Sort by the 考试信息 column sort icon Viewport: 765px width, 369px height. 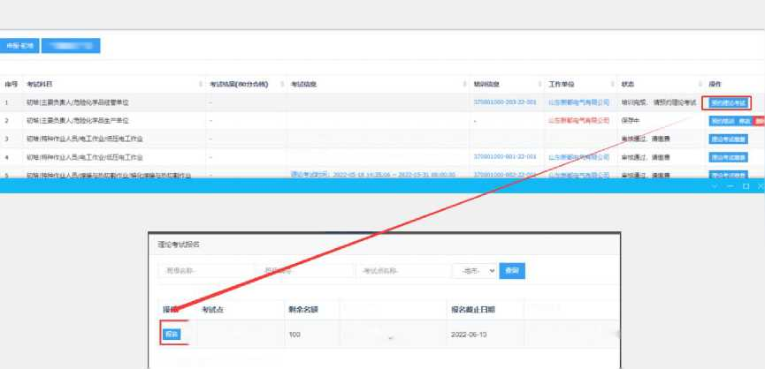[x=466, y=84]
